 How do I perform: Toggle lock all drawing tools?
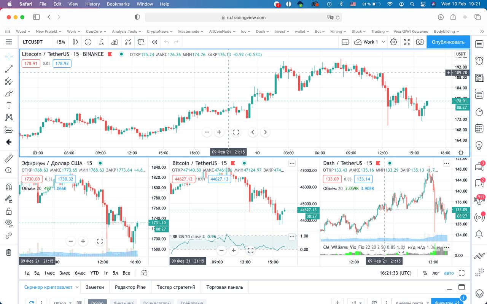coord(9,211)
